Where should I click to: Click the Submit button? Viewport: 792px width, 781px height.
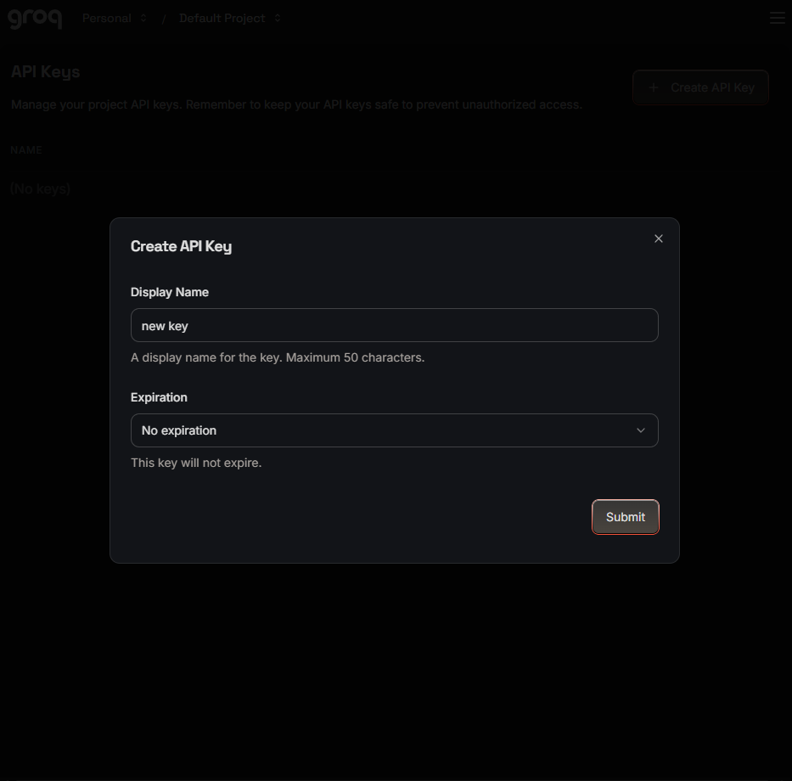[x=626, y=517]
